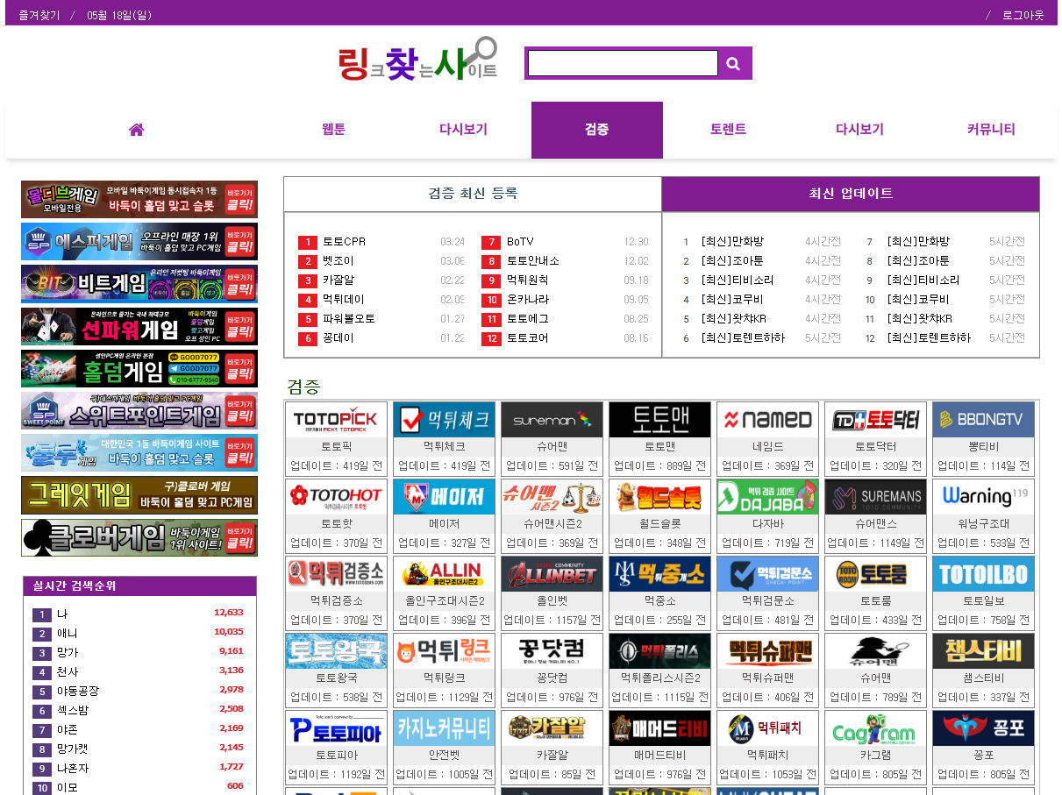Click the home icon in navigation bar

(136, 130)
